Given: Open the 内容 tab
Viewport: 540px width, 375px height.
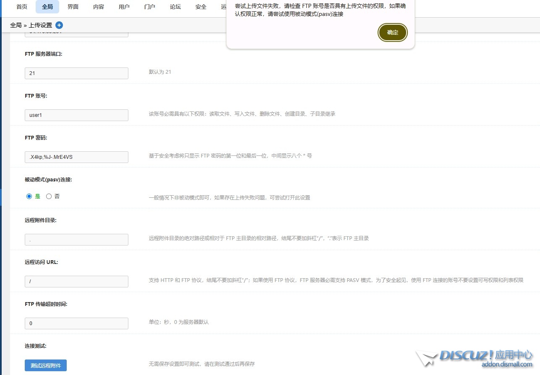Looking at the screenshot, I should 99,7.
